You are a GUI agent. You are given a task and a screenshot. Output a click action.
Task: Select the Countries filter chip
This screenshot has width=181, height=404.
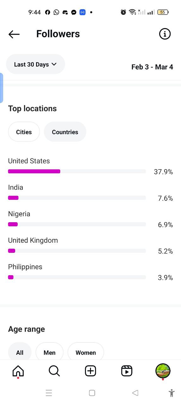point(65,132)
